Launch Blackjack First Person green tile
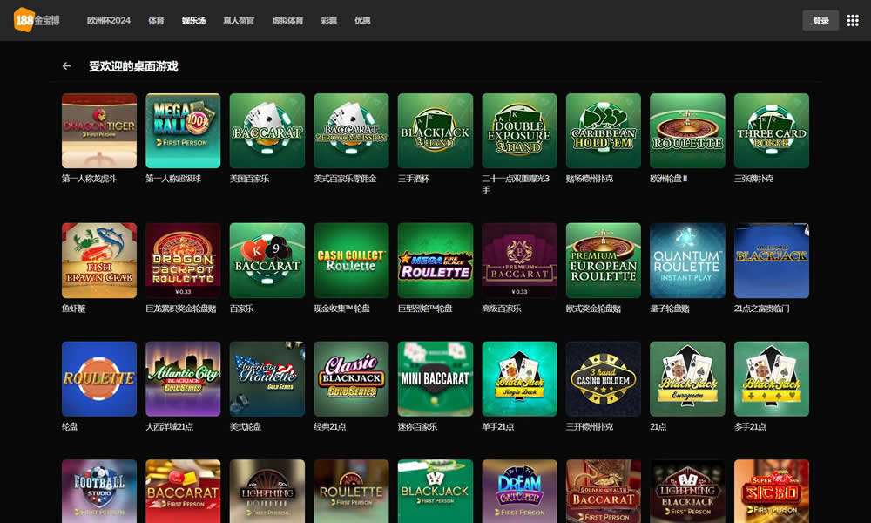 point(435,492)
